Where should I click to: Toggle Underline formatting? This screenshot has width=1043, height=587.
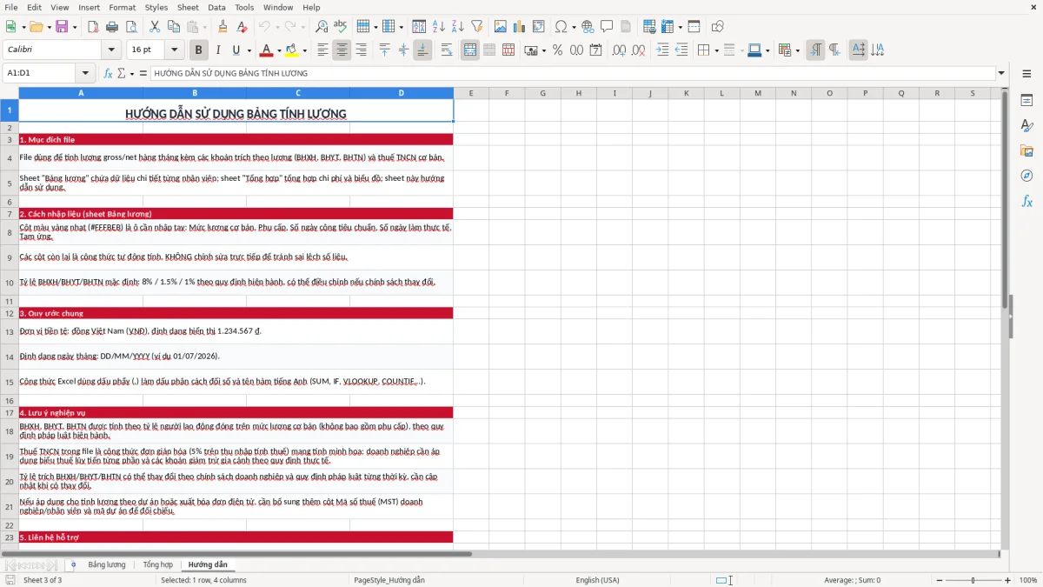(236, 50)
